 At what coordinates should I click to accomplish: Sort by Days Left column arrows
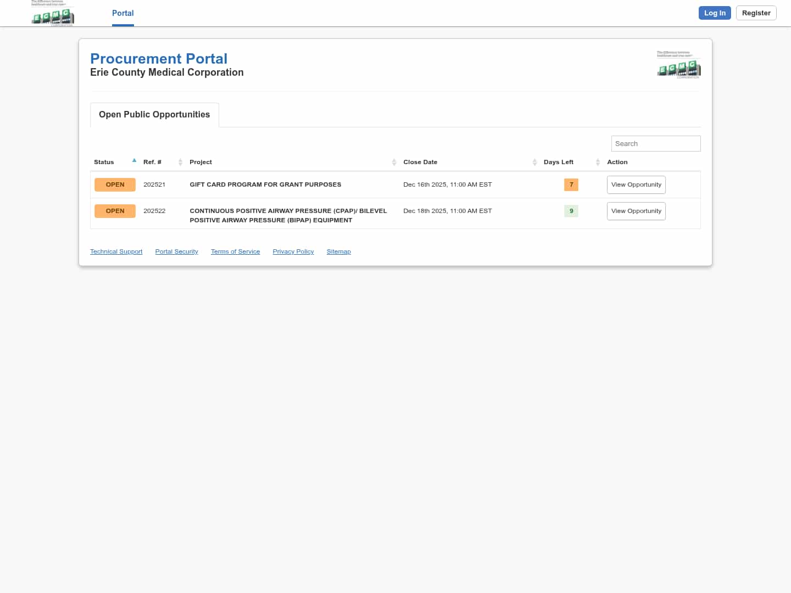pos(598,162)
